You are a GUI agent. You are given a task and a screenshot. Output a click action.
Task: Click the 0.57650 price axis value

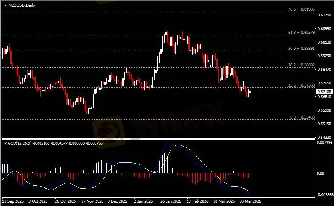324,83
